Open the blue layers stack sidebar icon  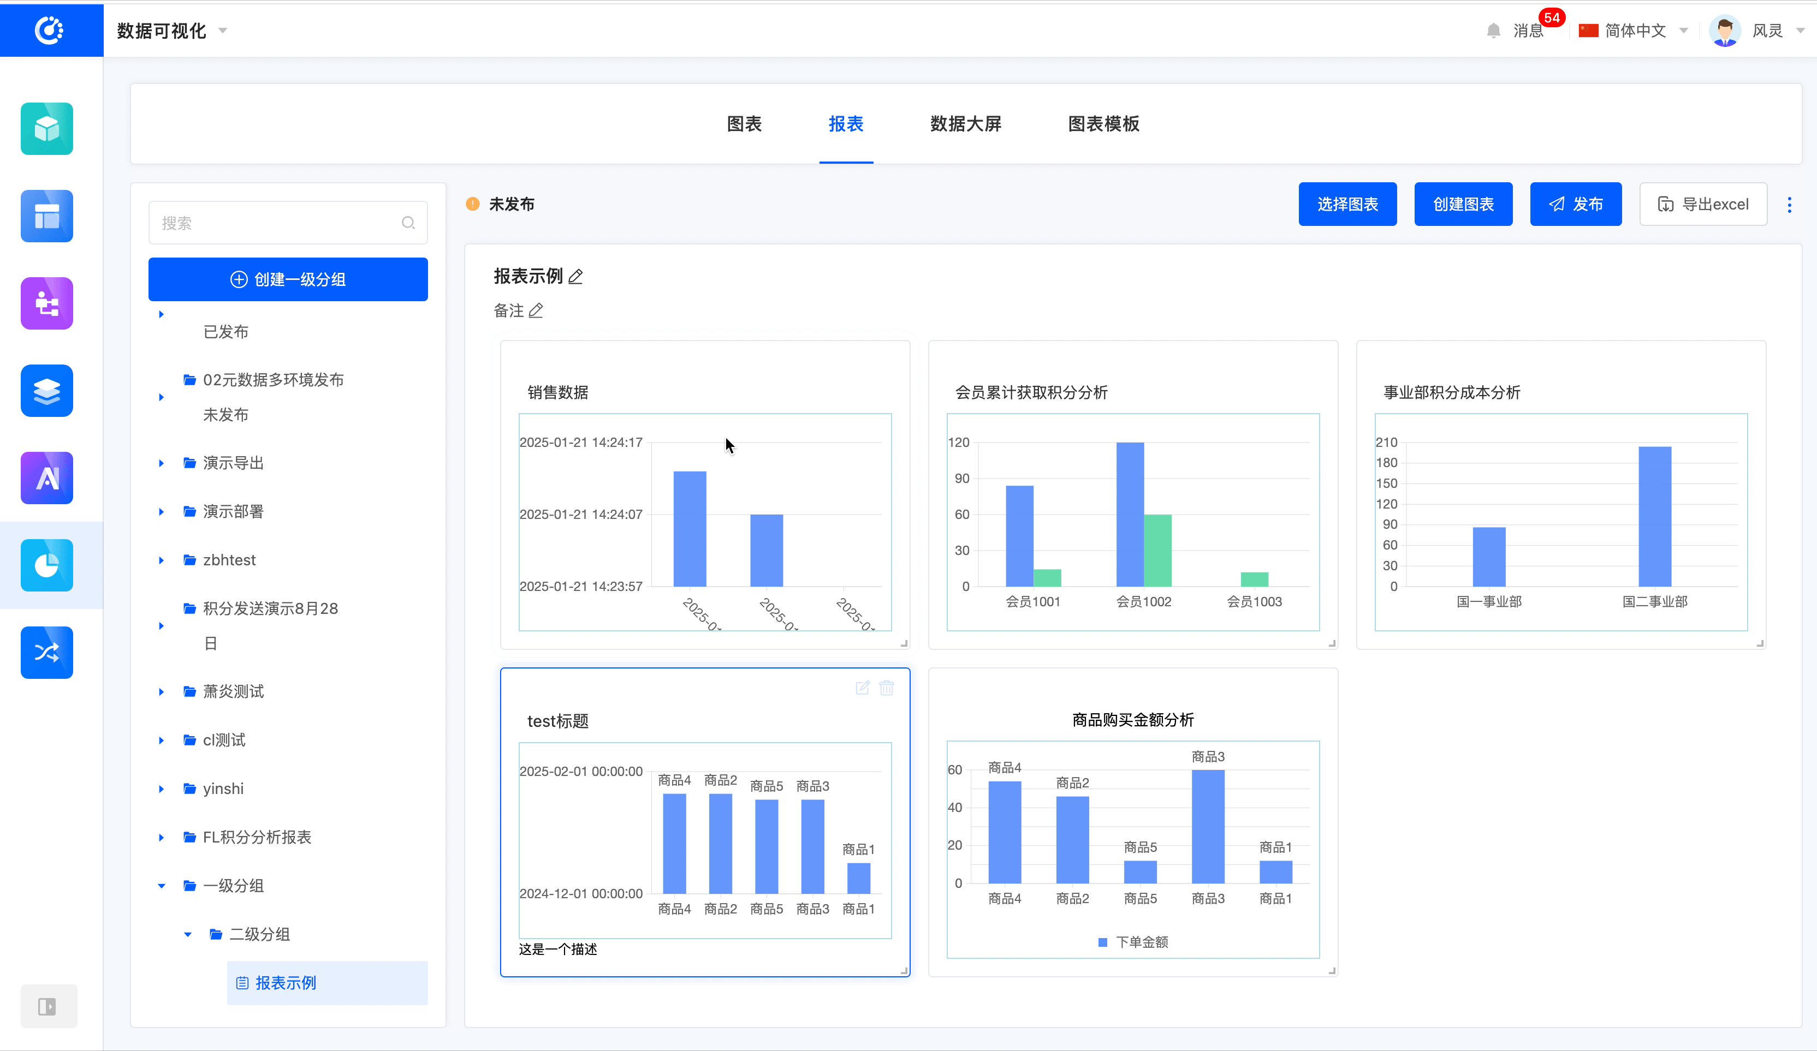(47, 391)
